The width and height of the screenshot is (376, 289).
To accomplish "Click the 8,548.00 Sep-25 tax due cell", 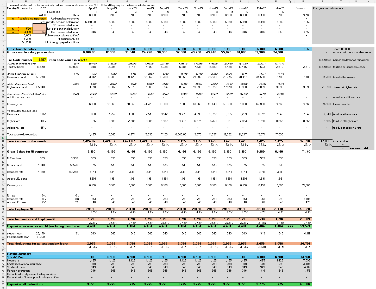I will (181, 134).
